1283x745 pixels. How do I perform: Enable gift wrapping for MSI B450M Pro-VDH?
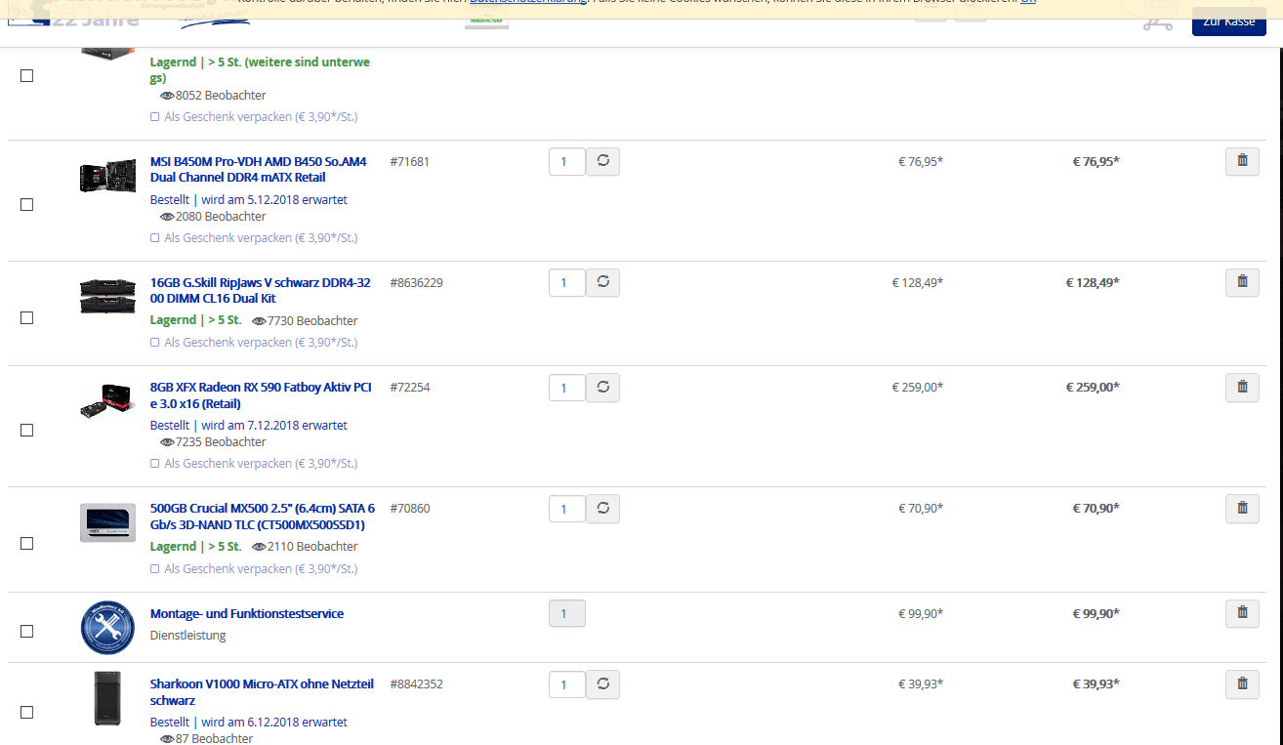tap(154, 238)
